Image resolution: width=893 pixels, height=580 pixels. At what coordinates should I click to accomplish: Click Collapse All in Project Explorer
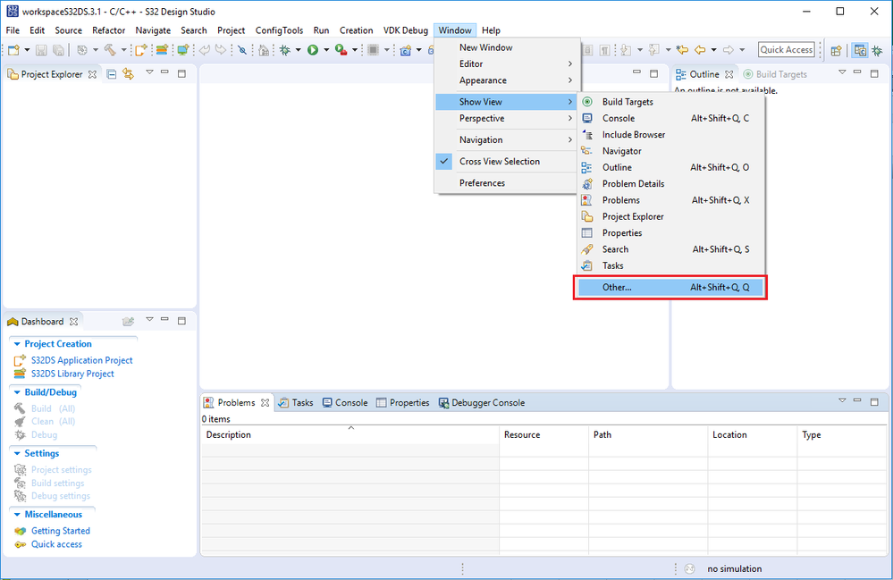point(113,74)
